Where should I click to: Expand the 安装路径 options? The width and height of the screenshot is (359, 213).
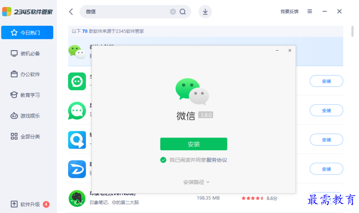(196, 182)
